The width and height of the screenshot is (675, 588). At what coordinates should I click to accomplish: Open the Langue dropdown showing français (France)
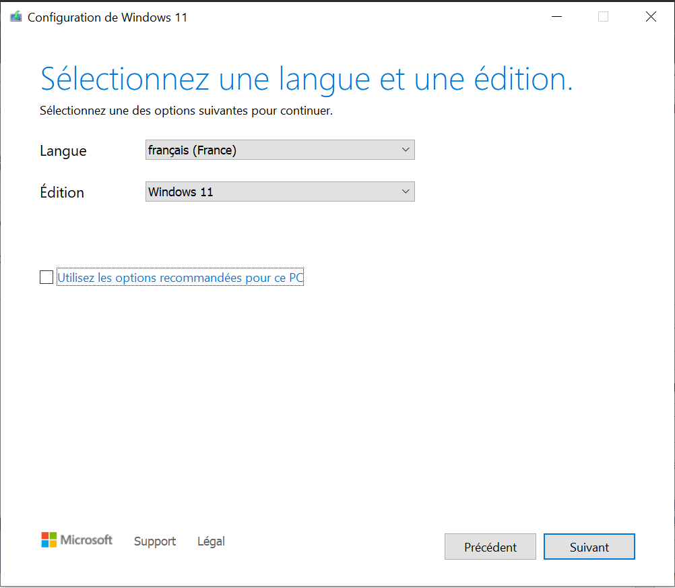click(x=280, y=150)
